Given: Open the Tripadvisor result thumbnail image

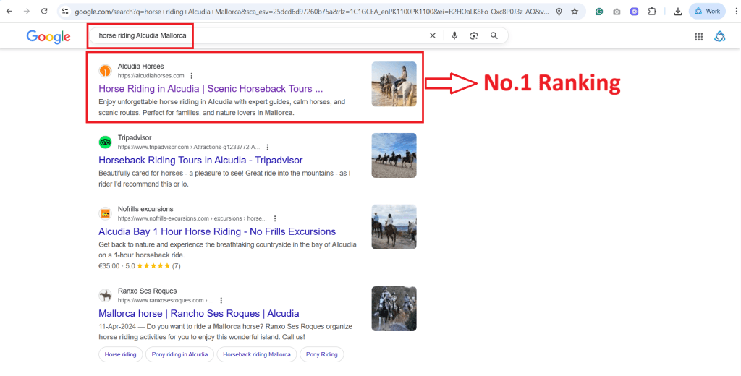Looking at the screenshot, I should (x=394, y=155).
